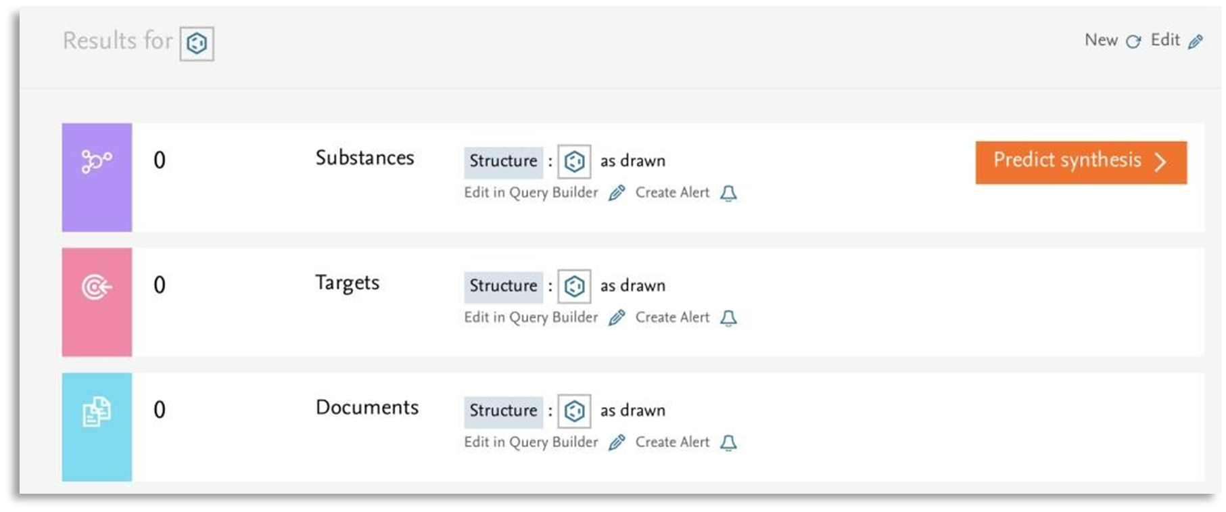Click Edit in Query Builder for Documents

point(531,442)
